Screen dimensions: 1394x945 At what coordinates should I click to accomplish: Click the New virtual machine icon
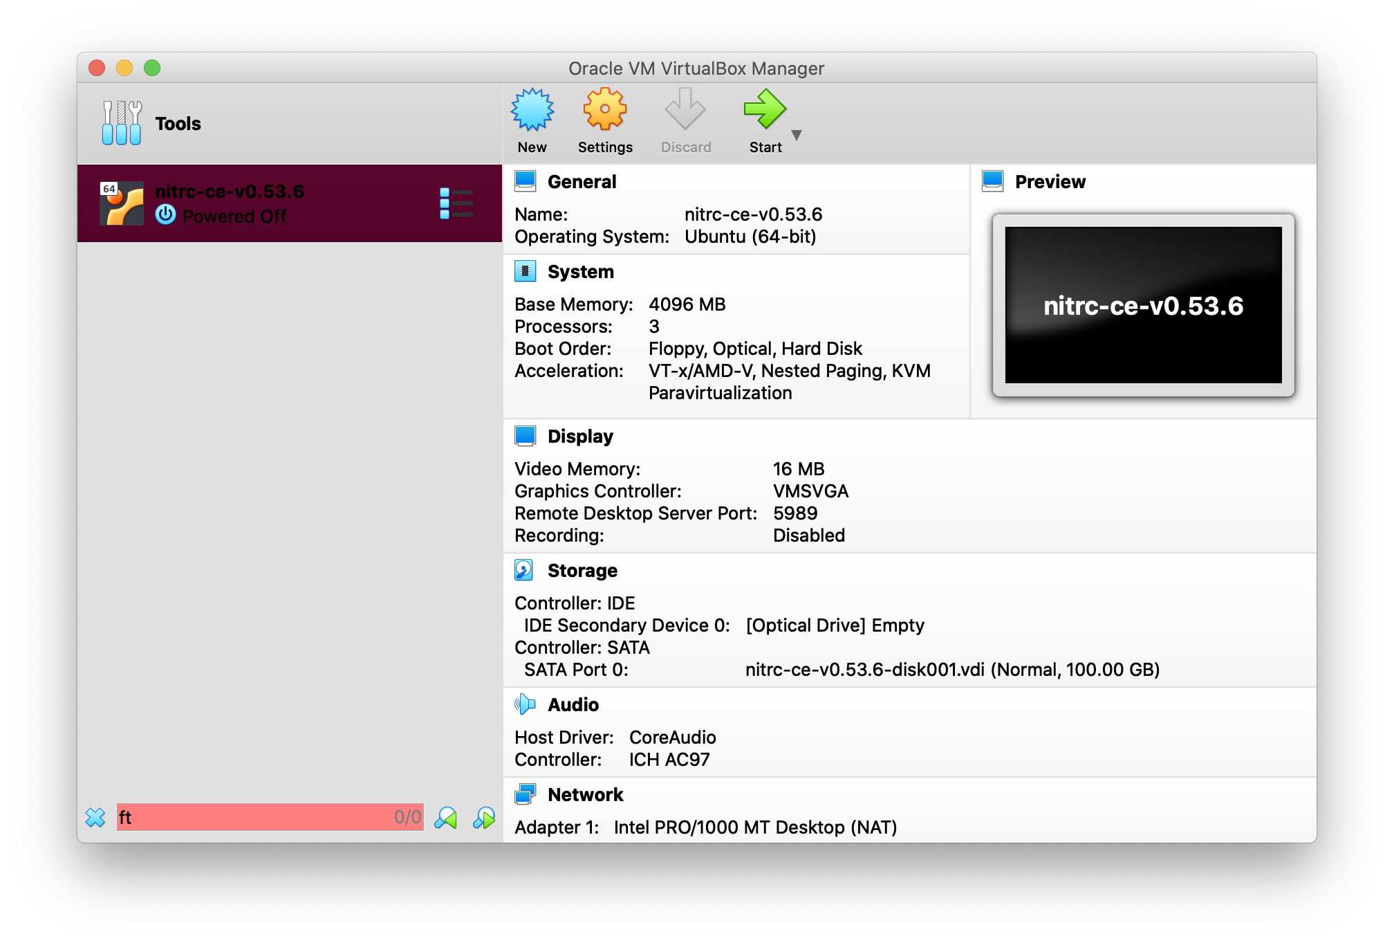pyautogui.click(x=532, y=109)
